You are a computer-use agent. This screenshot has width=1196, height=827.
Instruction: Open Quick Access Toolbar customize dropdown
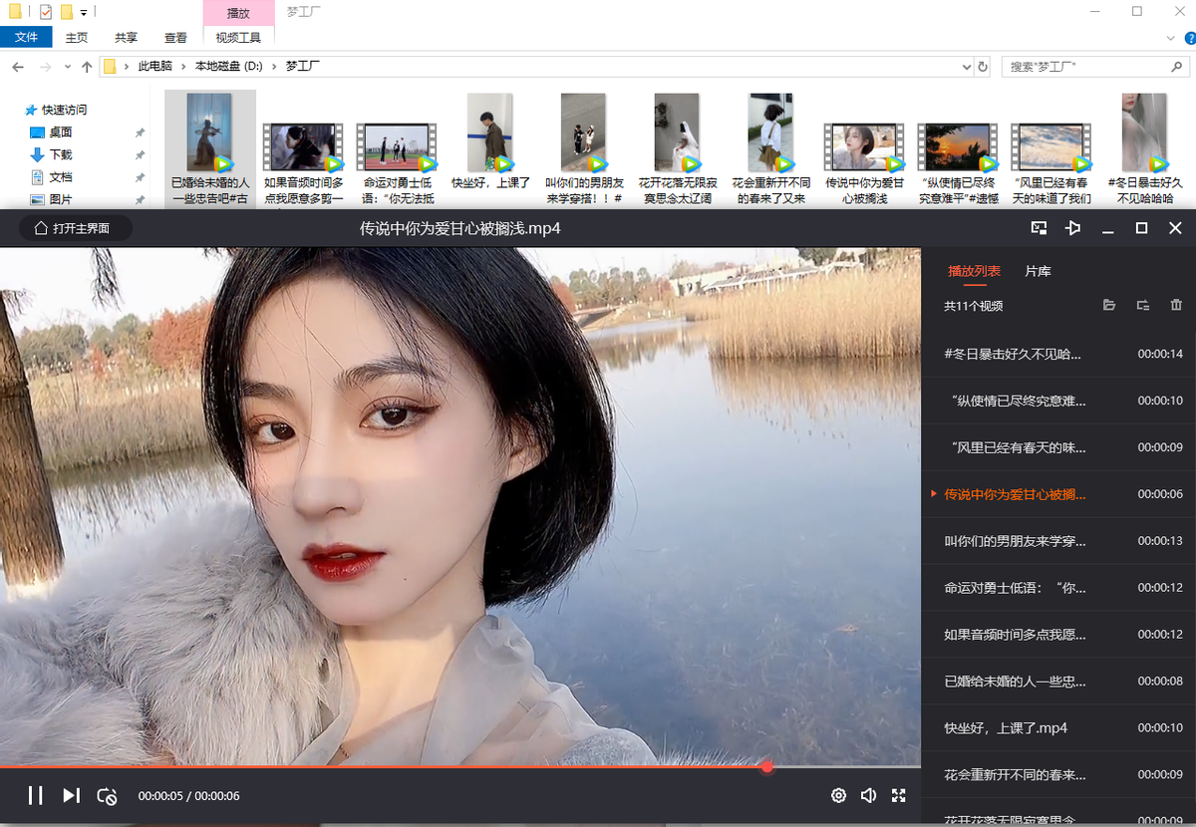(x=84, y=13)
